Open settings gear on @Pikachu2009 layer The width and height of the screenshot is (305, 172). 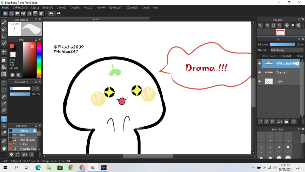(x=297, y=64)
